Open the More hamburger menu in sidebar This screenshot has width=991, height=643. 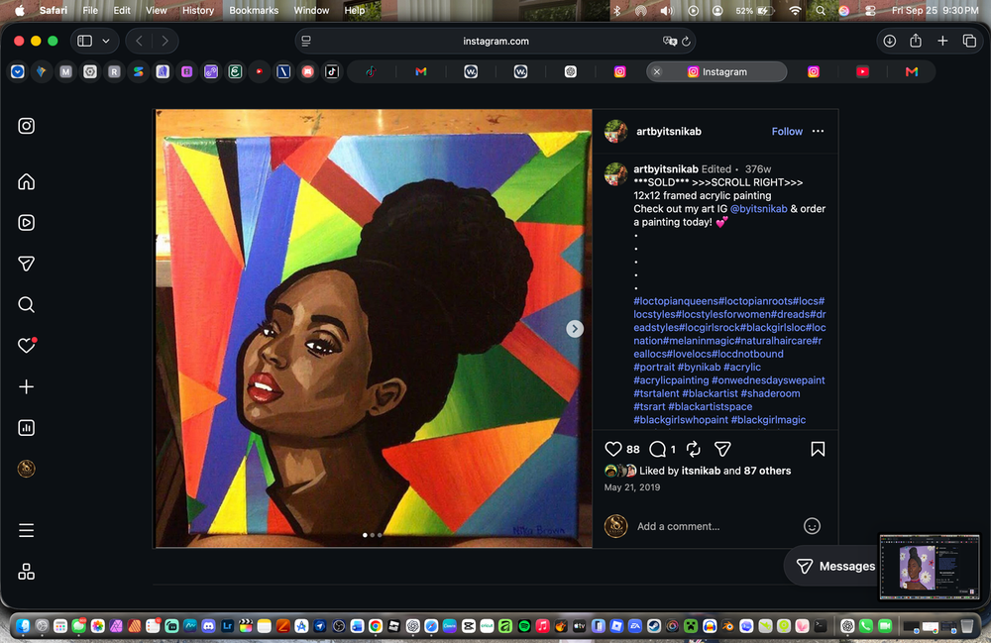point(26,530)
